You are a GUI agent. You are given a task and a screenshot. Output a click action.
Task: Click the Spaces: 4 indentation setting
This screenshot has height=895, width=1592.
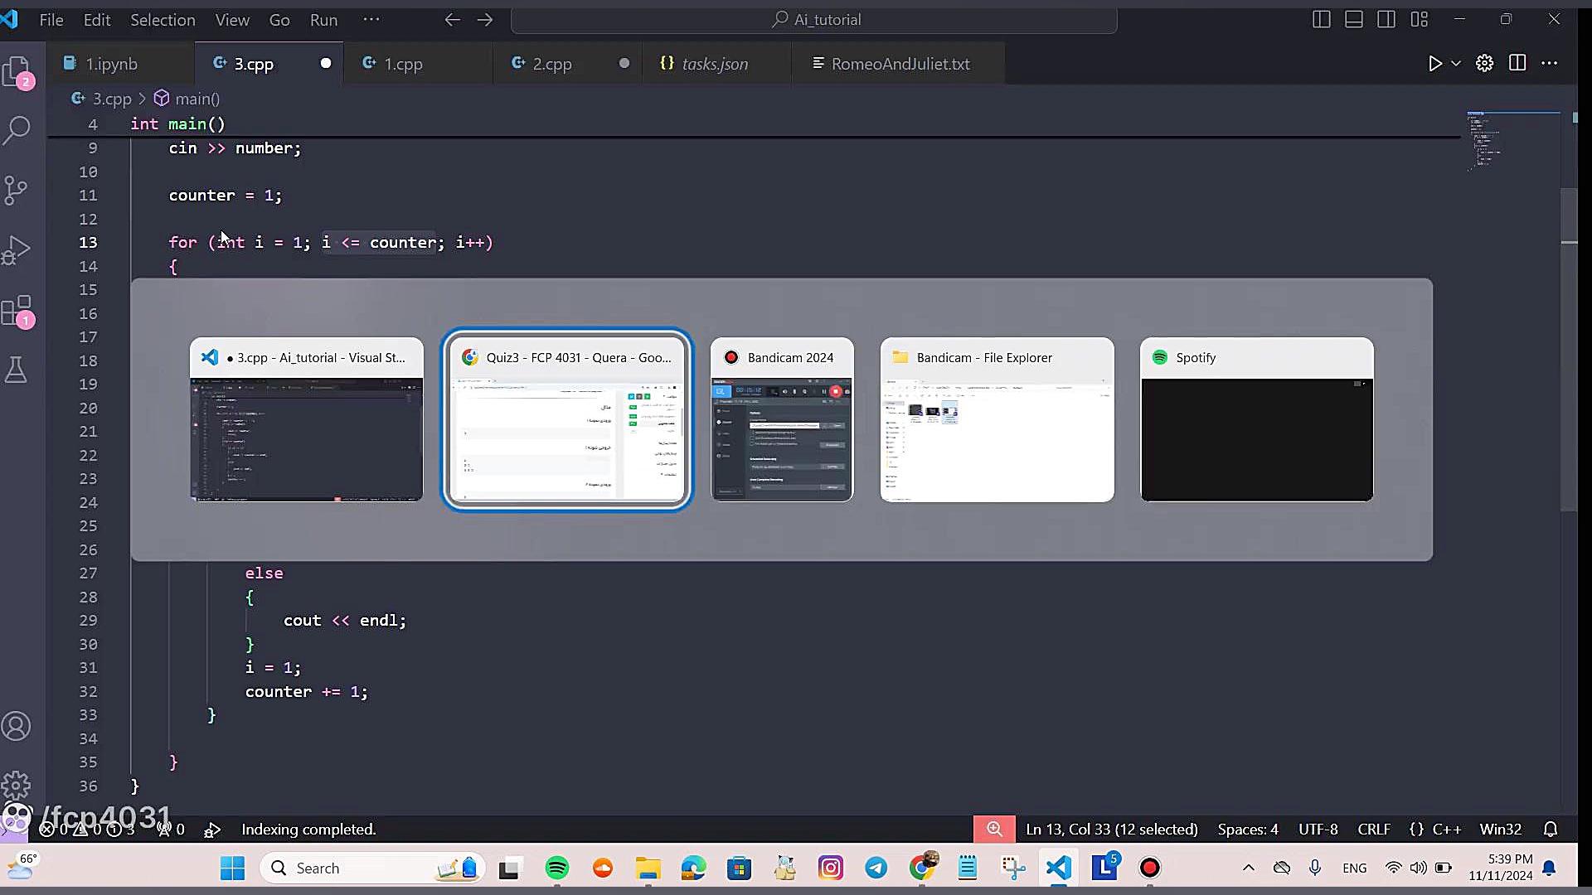pyautogui.click(x=1247, y=830)
